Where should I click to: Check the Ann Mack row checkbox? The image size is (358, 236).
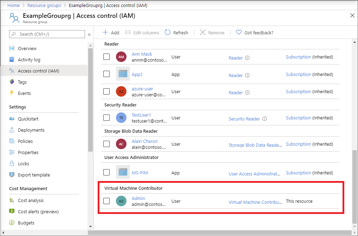pos(106,57)
